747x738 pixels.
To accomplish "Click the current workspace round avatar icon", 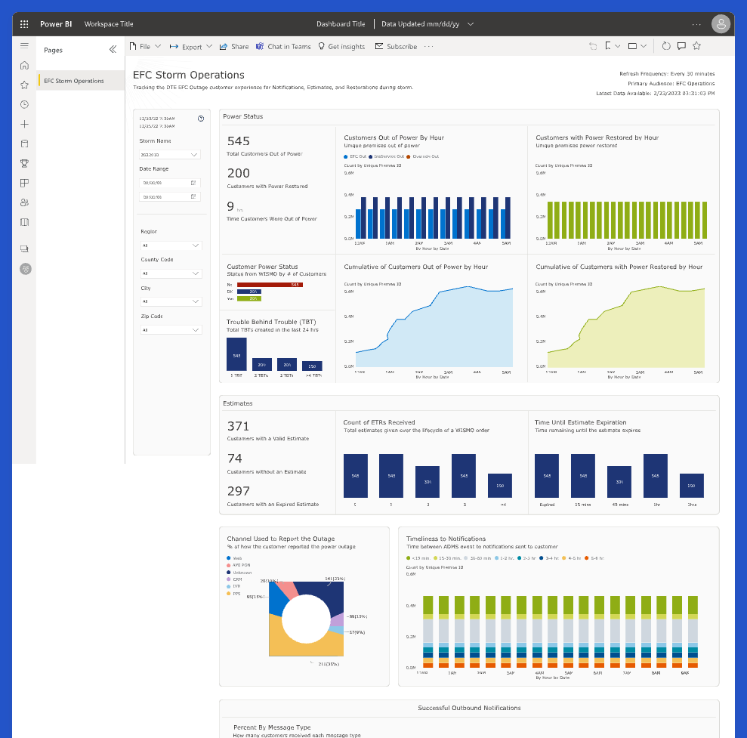I will [25, 269].
